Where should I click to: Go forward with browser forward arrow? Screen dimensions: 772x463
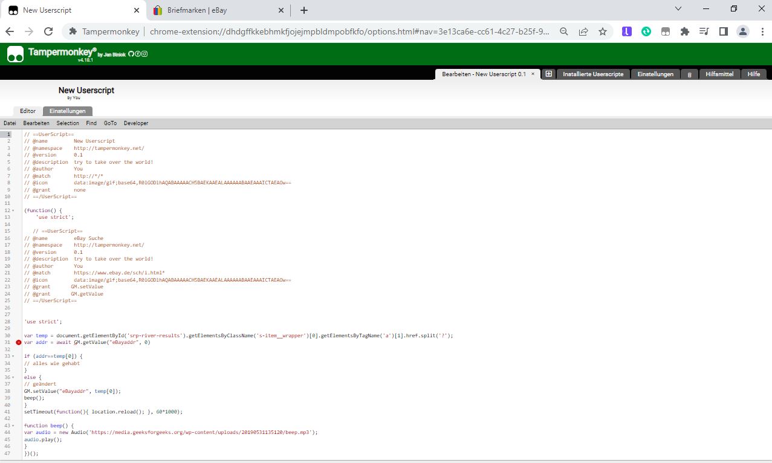tap(29, 31)
